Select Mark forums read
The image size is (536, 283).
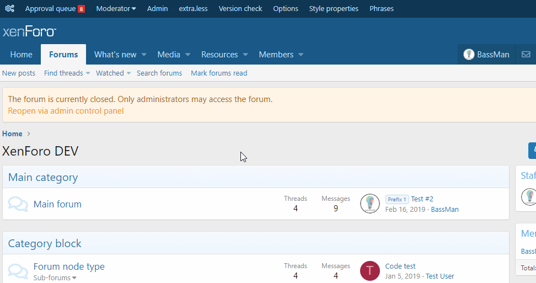click(219, 73)
